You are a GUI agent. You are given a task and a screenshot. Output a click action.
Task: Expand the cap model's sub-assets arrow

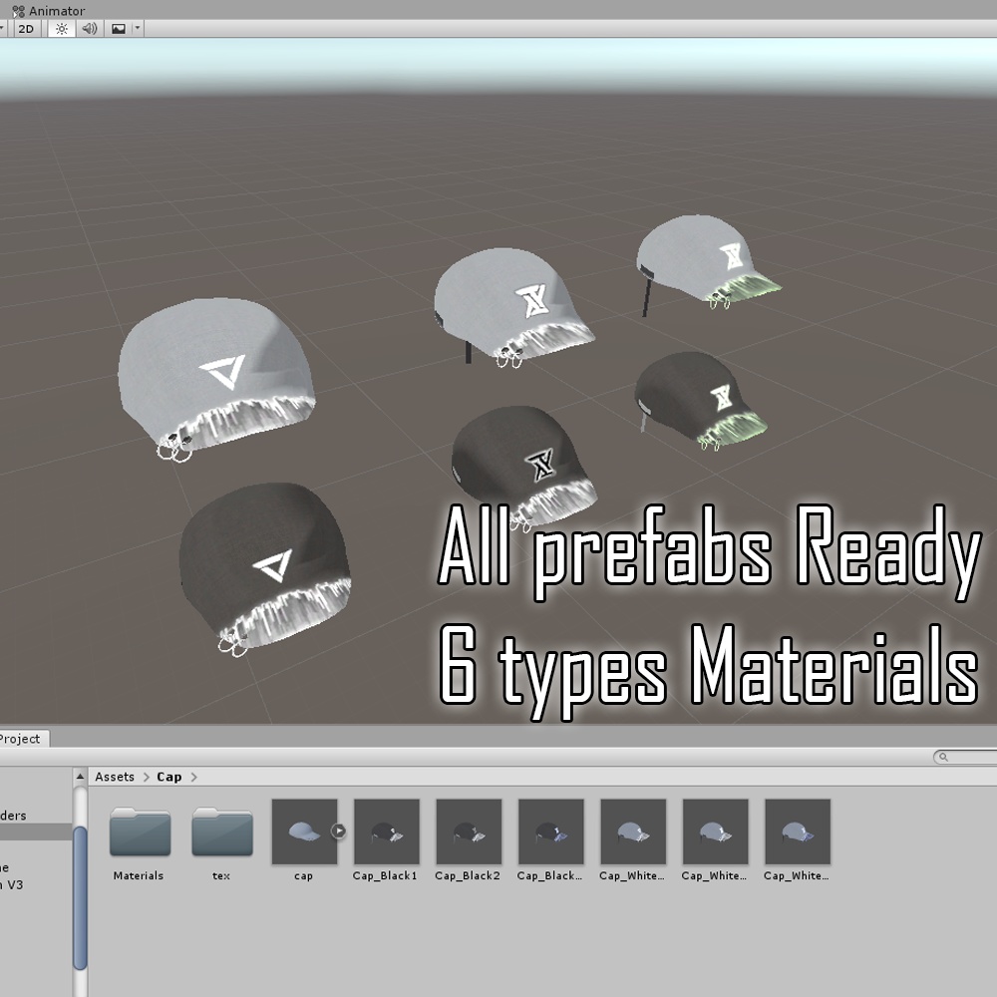(338, 831)
